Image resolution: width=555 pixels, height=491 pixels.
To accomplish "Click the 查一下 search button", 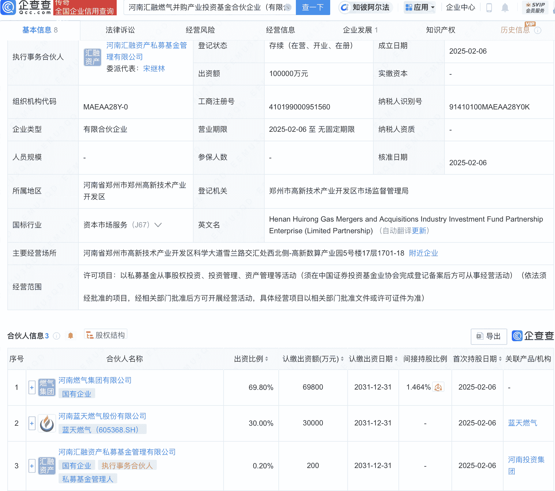I will (312, 8).
